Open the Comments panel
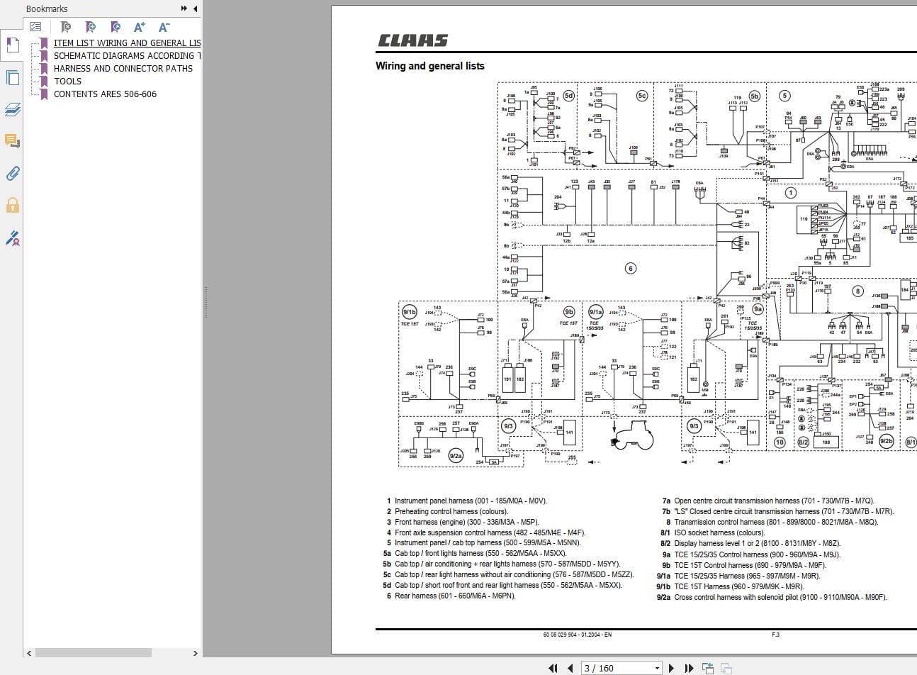 12,141
